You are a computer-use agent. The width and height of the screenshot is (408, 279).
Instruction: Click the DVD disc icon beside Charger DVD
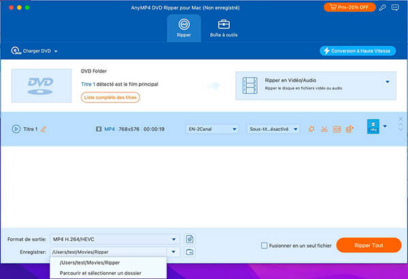pyautogui.click(x=16, y=51)
